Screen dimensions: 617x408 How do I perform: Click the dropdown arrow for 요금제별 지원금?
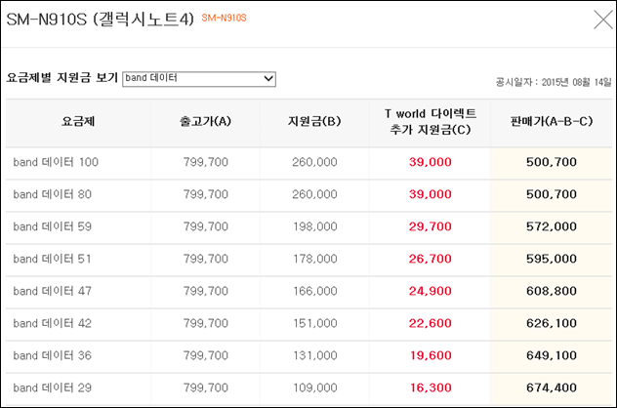coord(268,79)
